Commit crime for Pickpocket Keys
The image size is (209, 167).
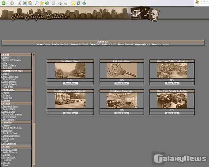coord(122,83)
